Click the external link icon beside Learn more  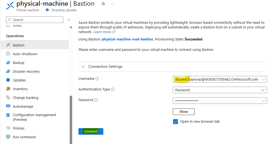[x=114, y=32]
